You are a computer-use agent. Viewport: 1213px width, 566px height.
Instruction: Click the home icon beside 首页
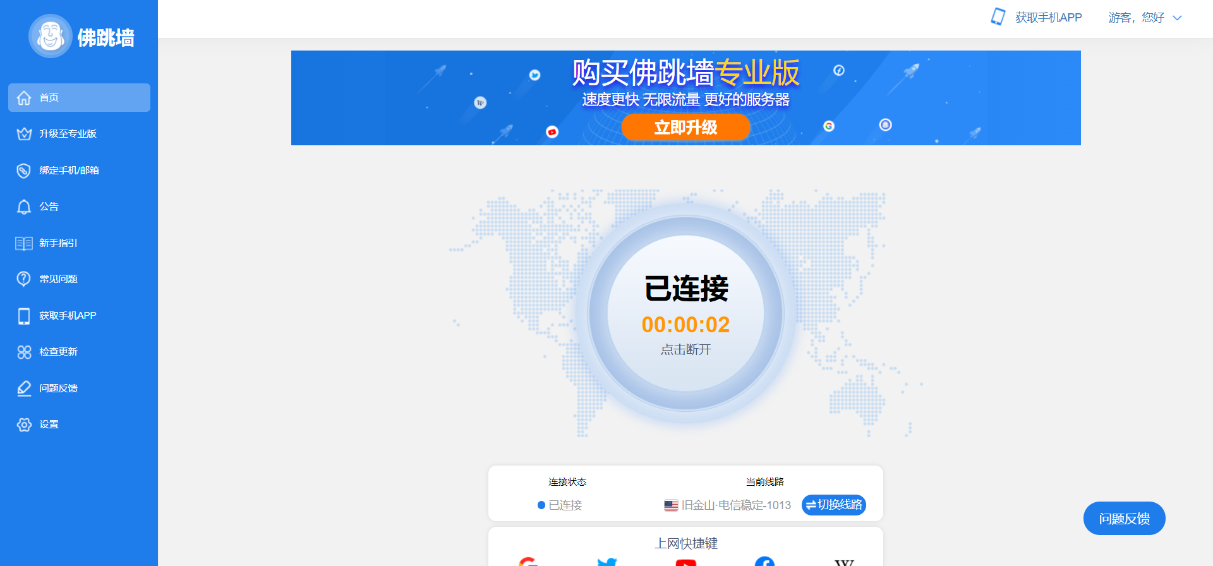(x=24, y=98)
